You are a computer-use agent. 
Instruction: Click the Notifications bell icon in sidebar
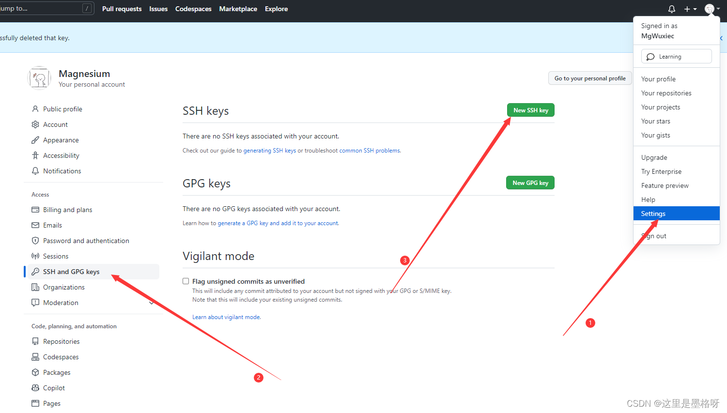coord(35,171)
